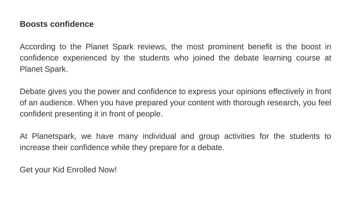351x197 pixels.
Task: Click the word 'increase' in the third paragraph
Action: tap(35, 147)
